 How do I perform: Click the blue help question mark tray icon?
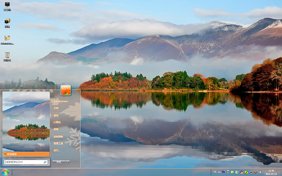point(224,172)
